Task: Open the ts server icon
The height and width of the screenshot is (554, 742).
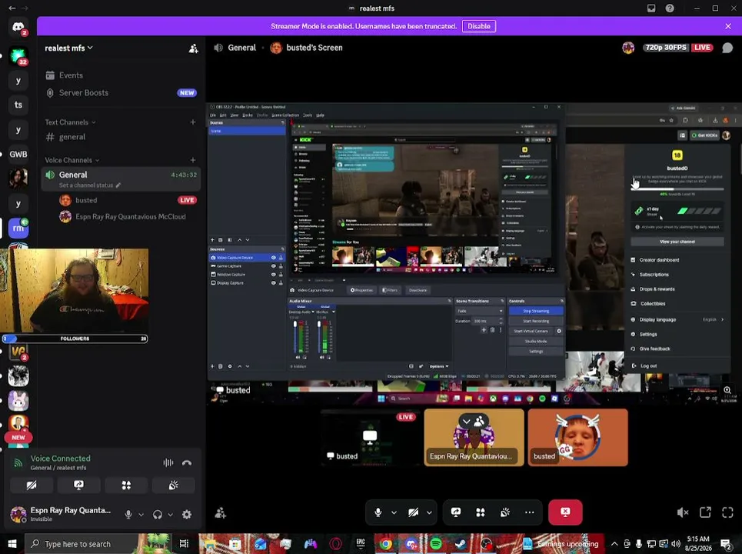Action: [18, 105]
